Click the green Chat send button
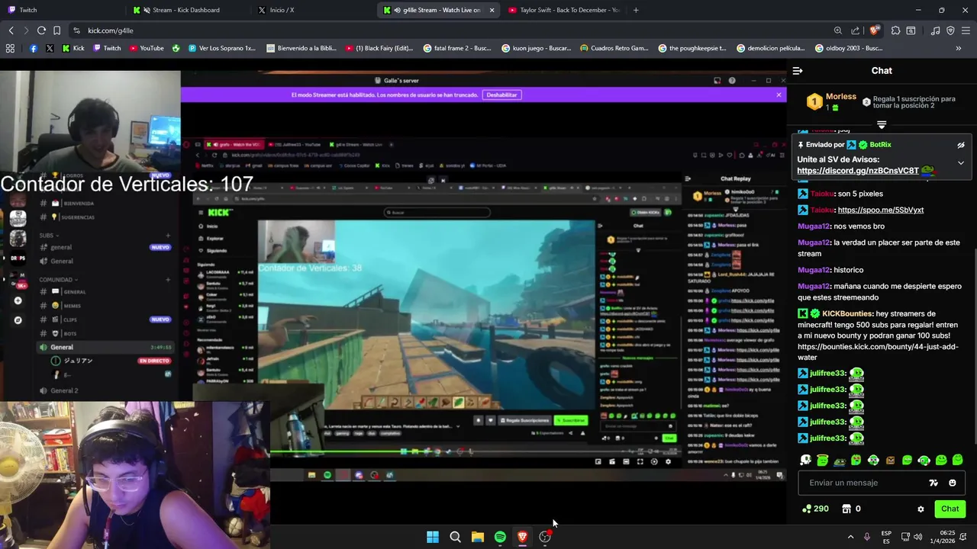 (950, 509)
